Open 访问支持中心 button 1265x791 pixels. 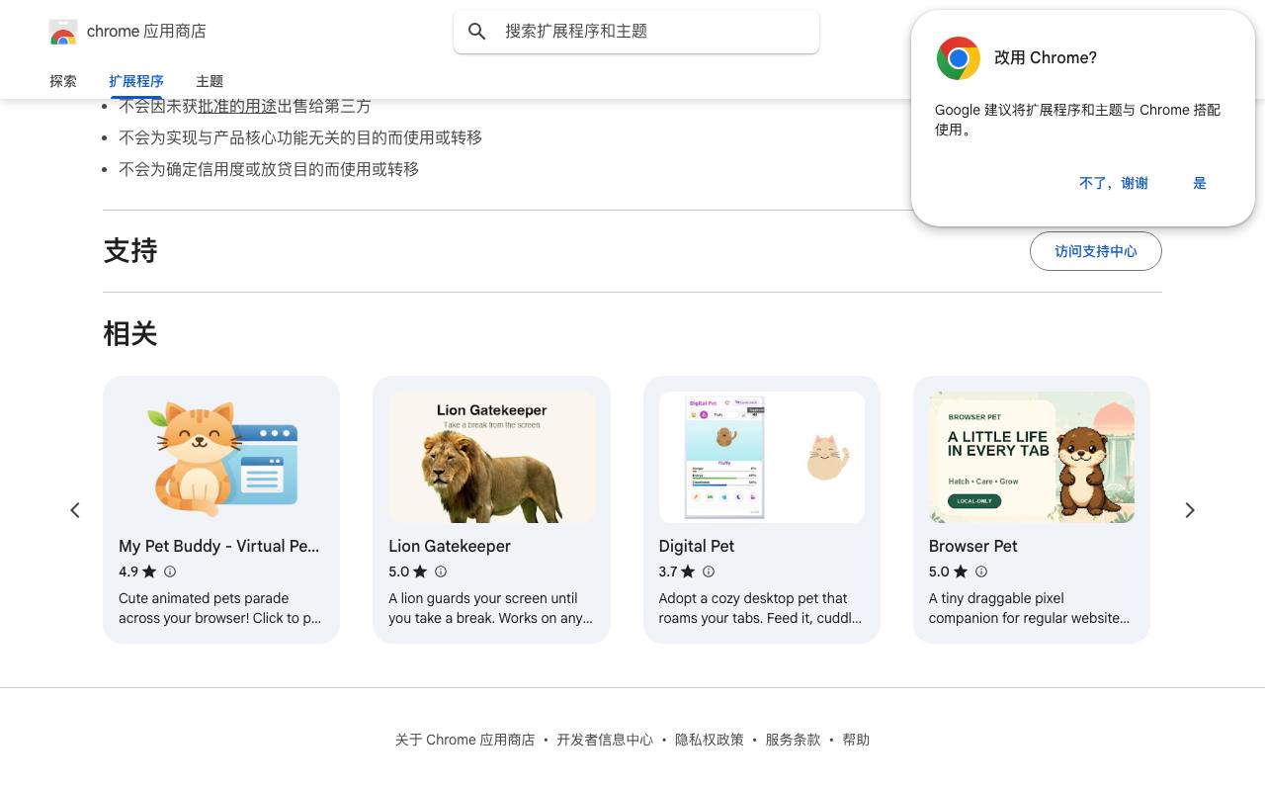pyautogui.click(x=1096, y=251)
